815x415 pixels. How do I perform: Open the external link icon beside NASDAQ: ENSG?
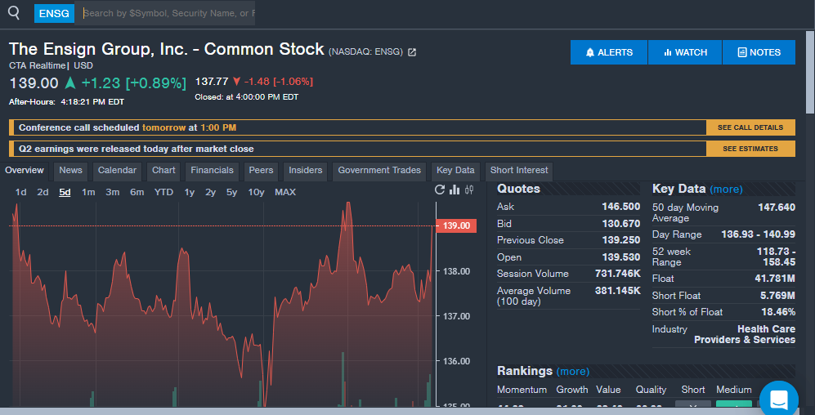pyautogui.click(x=412, y=52)
